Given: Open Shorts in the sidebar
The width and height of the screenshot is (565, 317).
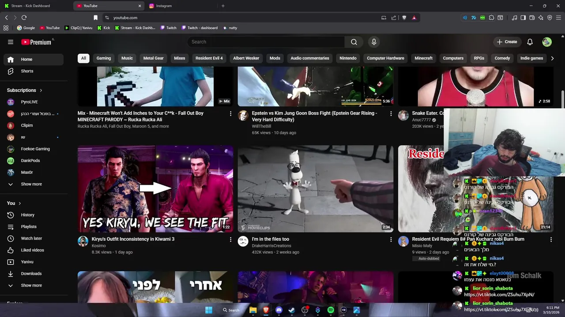Looking at the screenshot, I should point(34,71).
